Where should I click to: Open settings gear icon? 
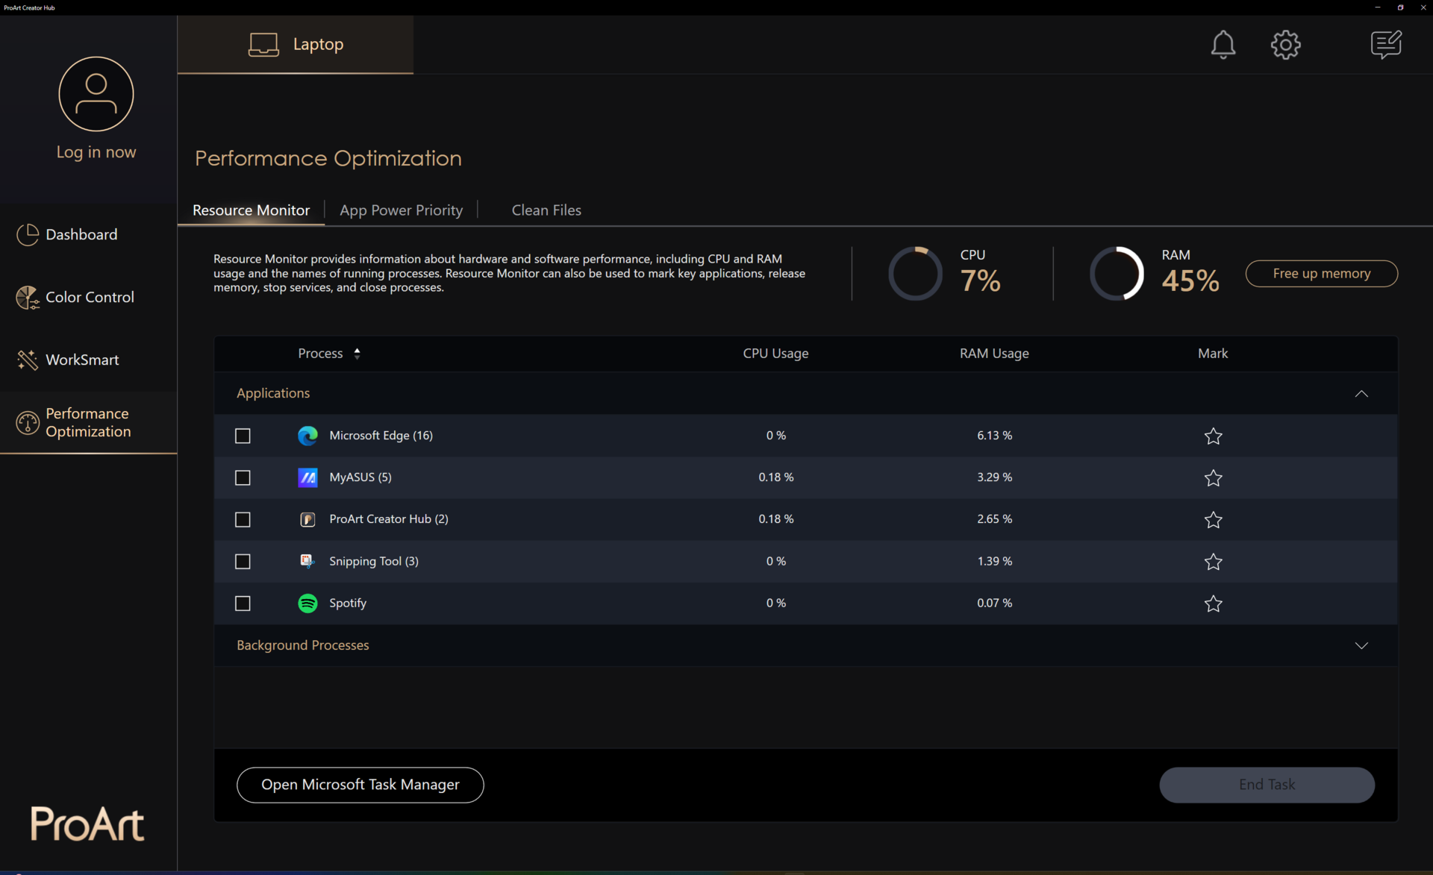[1285, 45]
